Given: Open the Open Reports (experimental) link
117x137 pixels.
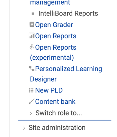Looking at the screenshot, I should click(x=53, y=53).
